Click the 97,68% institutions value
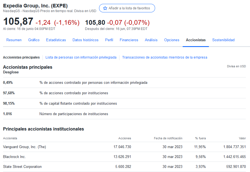The height and width of the screenshot is (172, 250). pyautogui.click(x=9, y=93)
